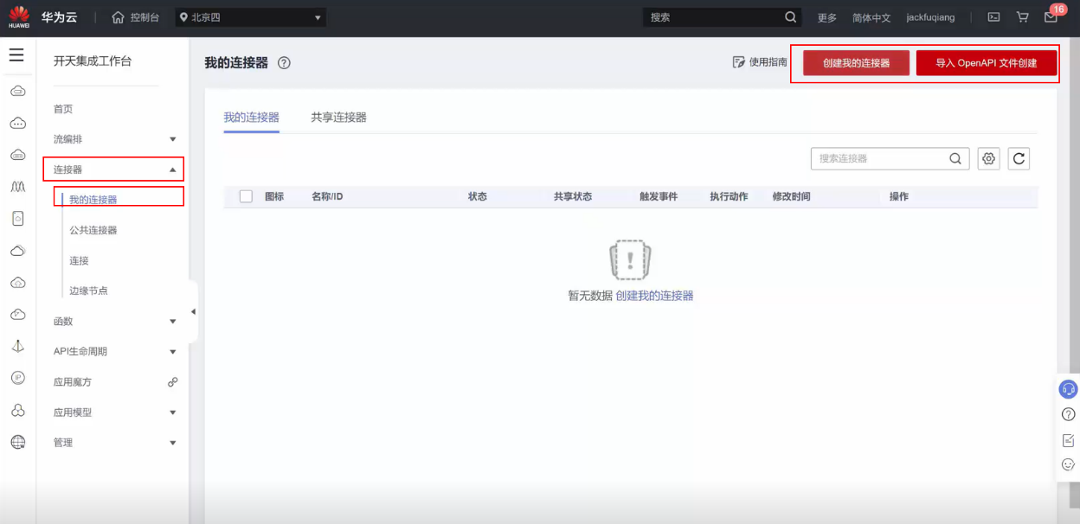Expand the 应用模型 menu arrow

172,412
